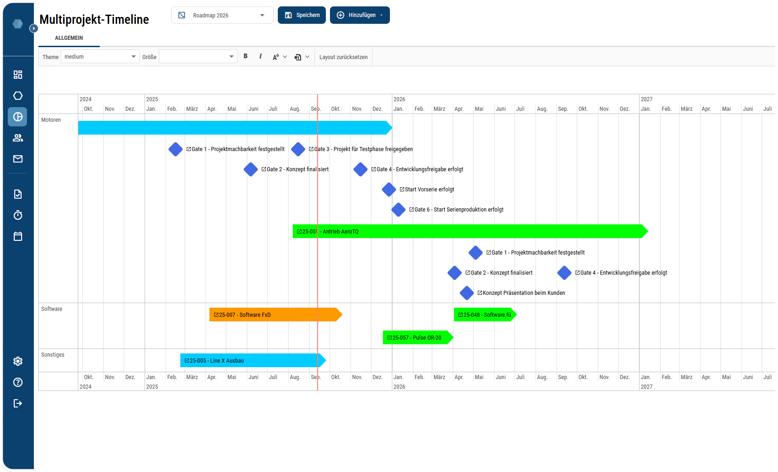
Task: Open the help question mark icon
Action: (18, 382)
